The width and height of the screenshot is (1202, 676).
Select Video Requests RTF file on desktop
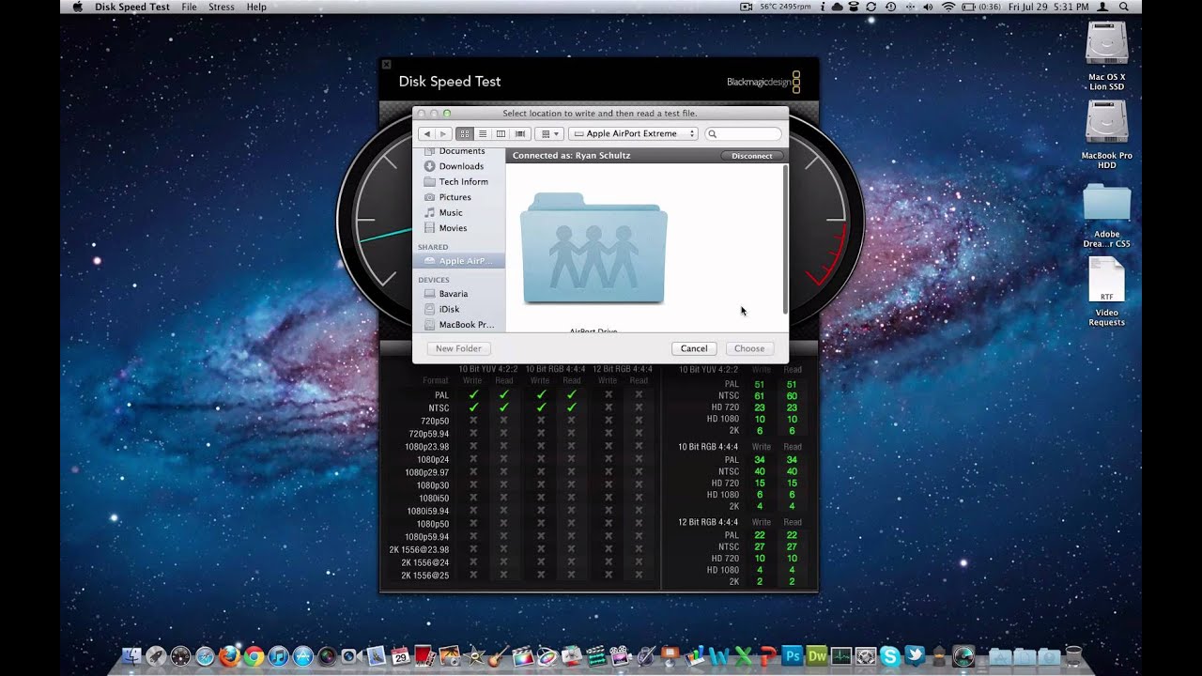point(1106,292)
